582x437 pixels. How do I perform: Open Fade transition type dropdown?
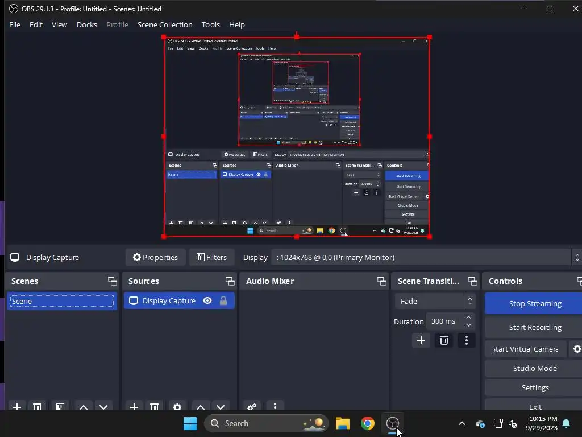[435, 301]
